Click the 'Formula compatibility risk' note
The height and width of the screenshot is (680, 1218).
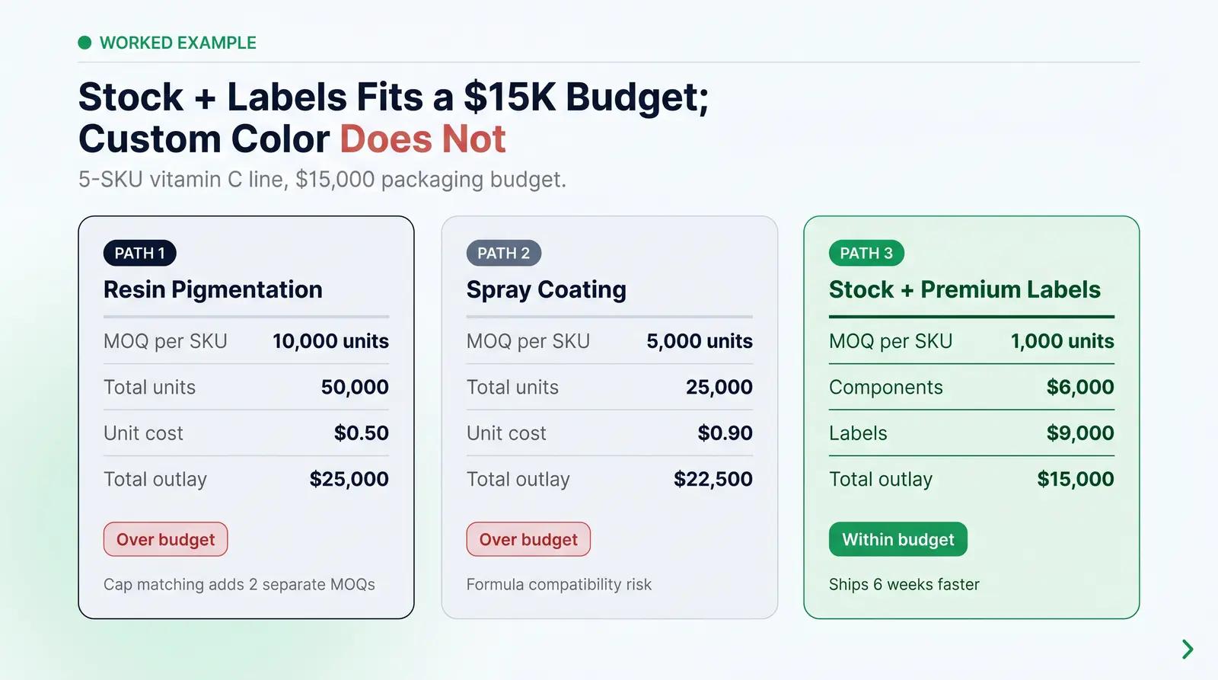coord(559,584)
